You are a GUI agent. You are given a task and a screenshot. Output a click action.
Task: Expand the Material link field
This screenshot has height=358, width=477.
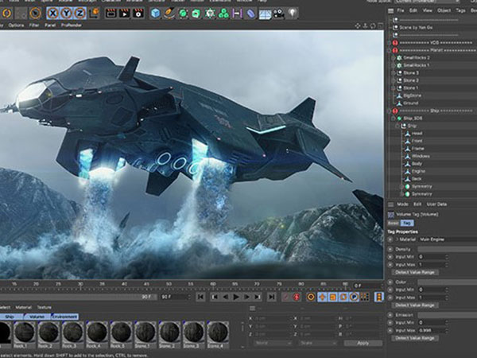click(x=397, y=239)
